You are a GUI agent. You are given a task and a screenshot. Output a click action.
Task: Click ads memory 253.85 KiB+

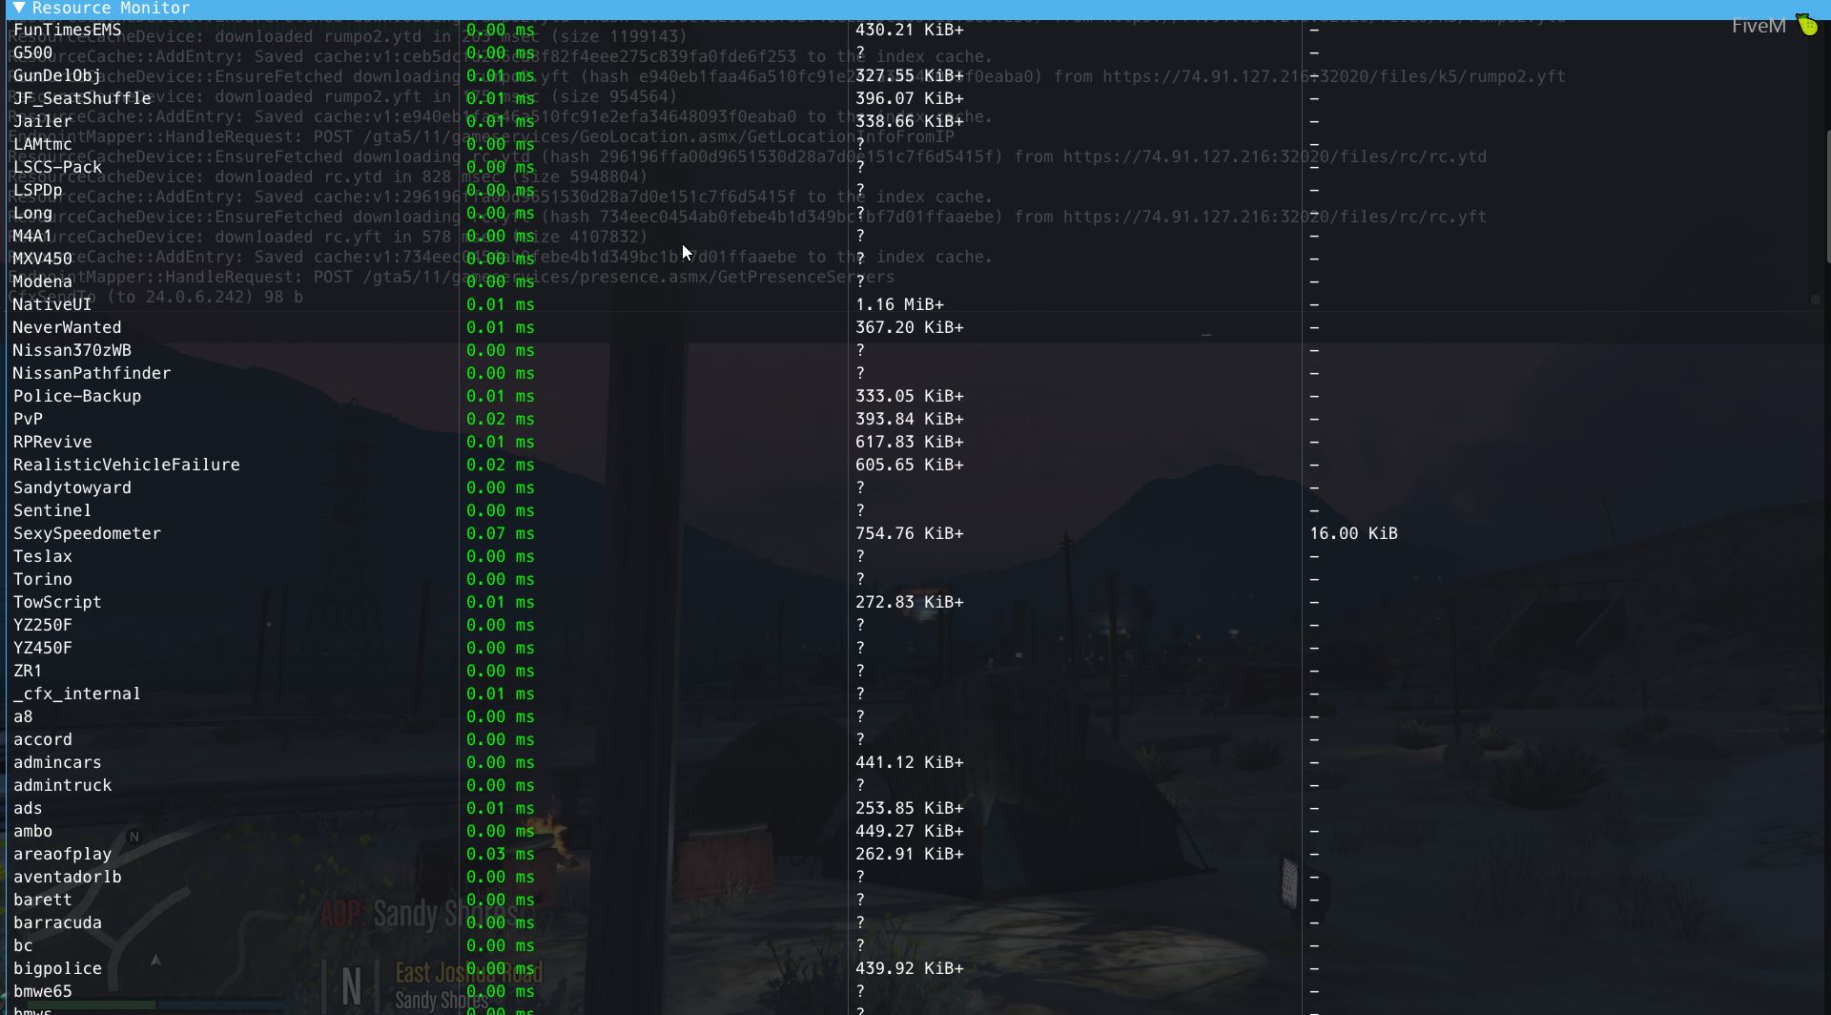pos(910,808)
